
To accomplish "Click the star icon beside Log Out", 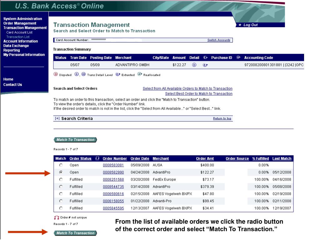I will (240, 25).
